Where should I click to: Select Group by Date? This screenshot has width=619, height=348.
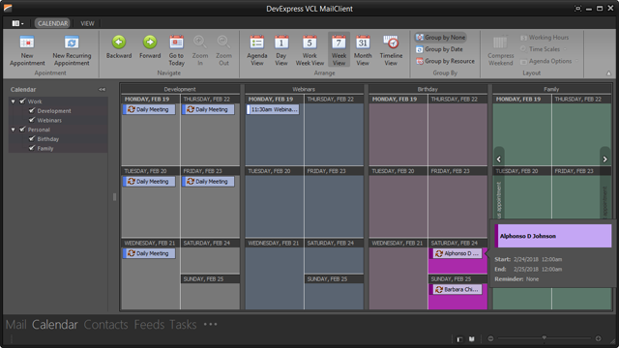click(439, 49)
